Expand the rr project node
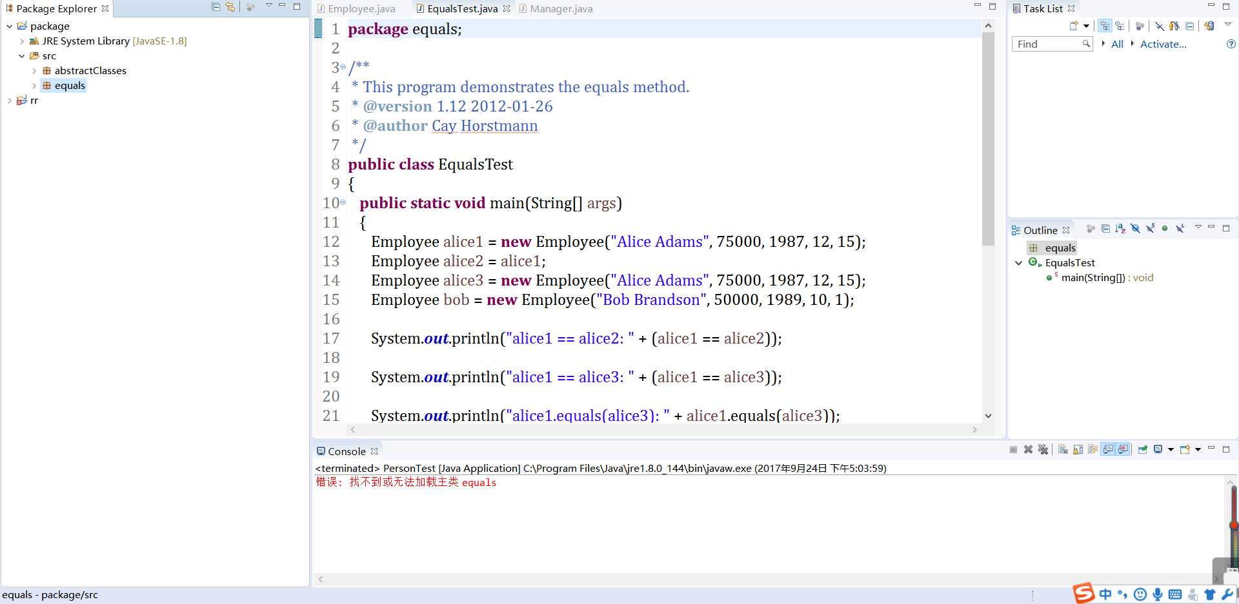1239x604 pixels. coord(9,101)
